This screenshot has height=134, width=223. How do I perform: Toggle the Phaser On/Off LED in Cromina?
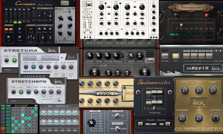(x=60, y=12)
